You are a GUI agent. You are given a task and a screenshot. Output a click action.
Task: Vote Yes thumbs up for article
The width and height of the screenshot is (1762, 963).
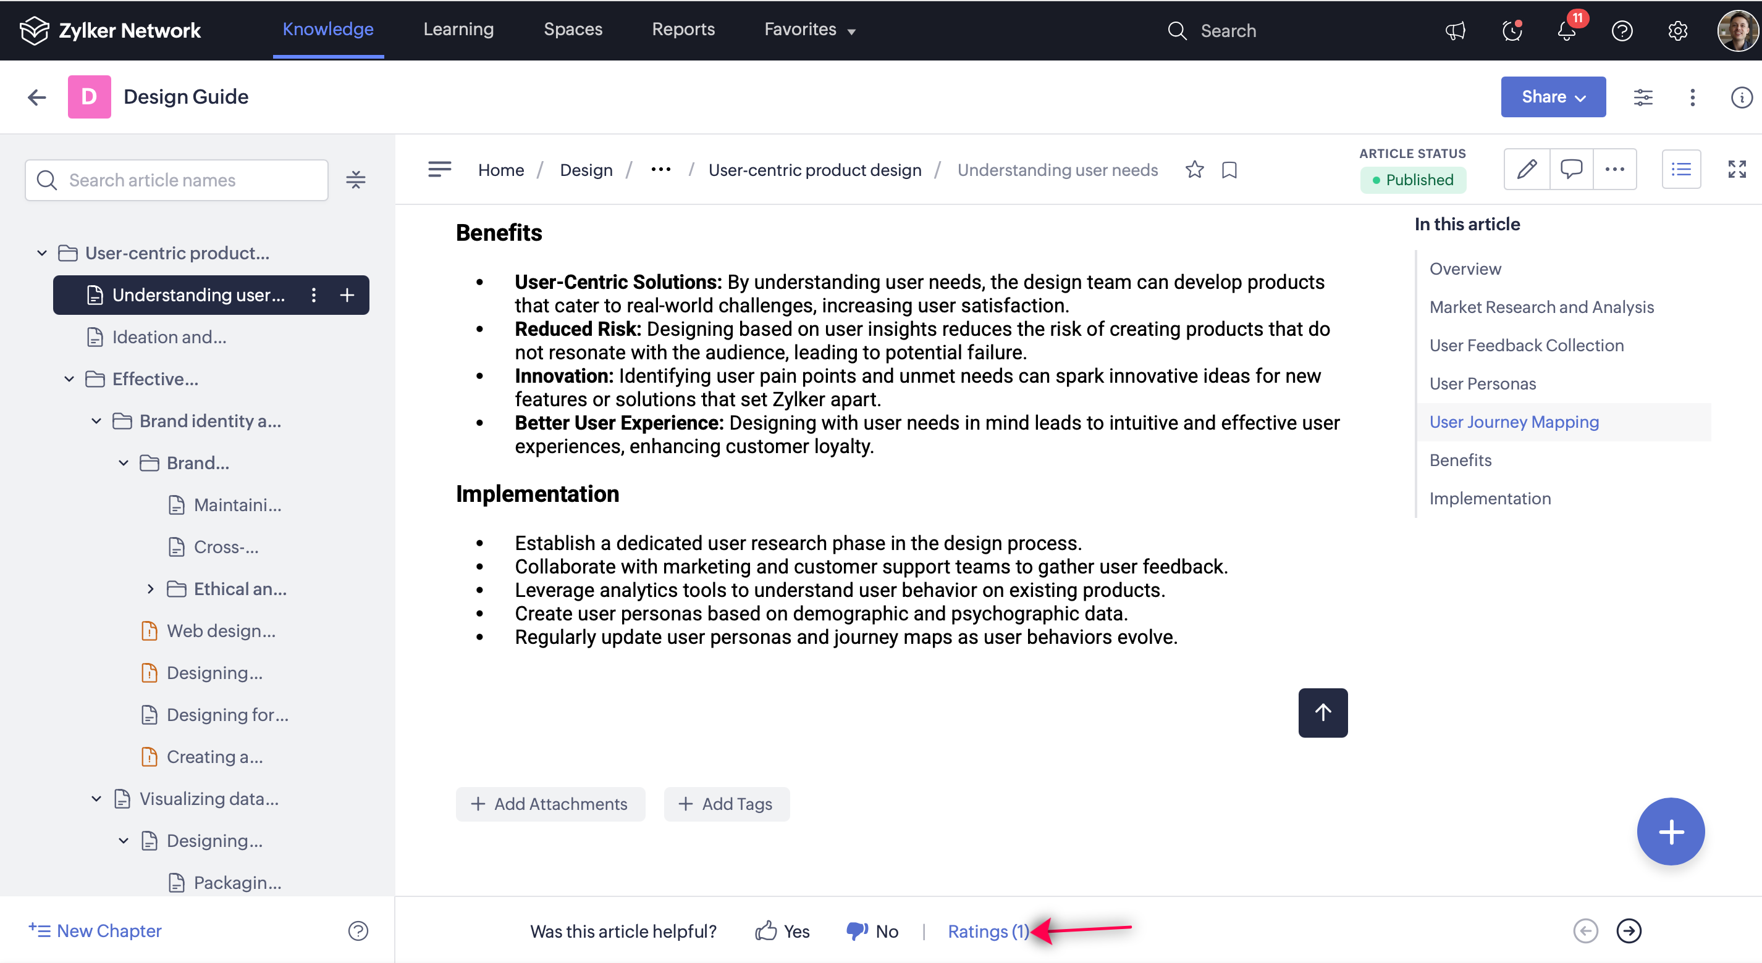click(x=783, y=931)
